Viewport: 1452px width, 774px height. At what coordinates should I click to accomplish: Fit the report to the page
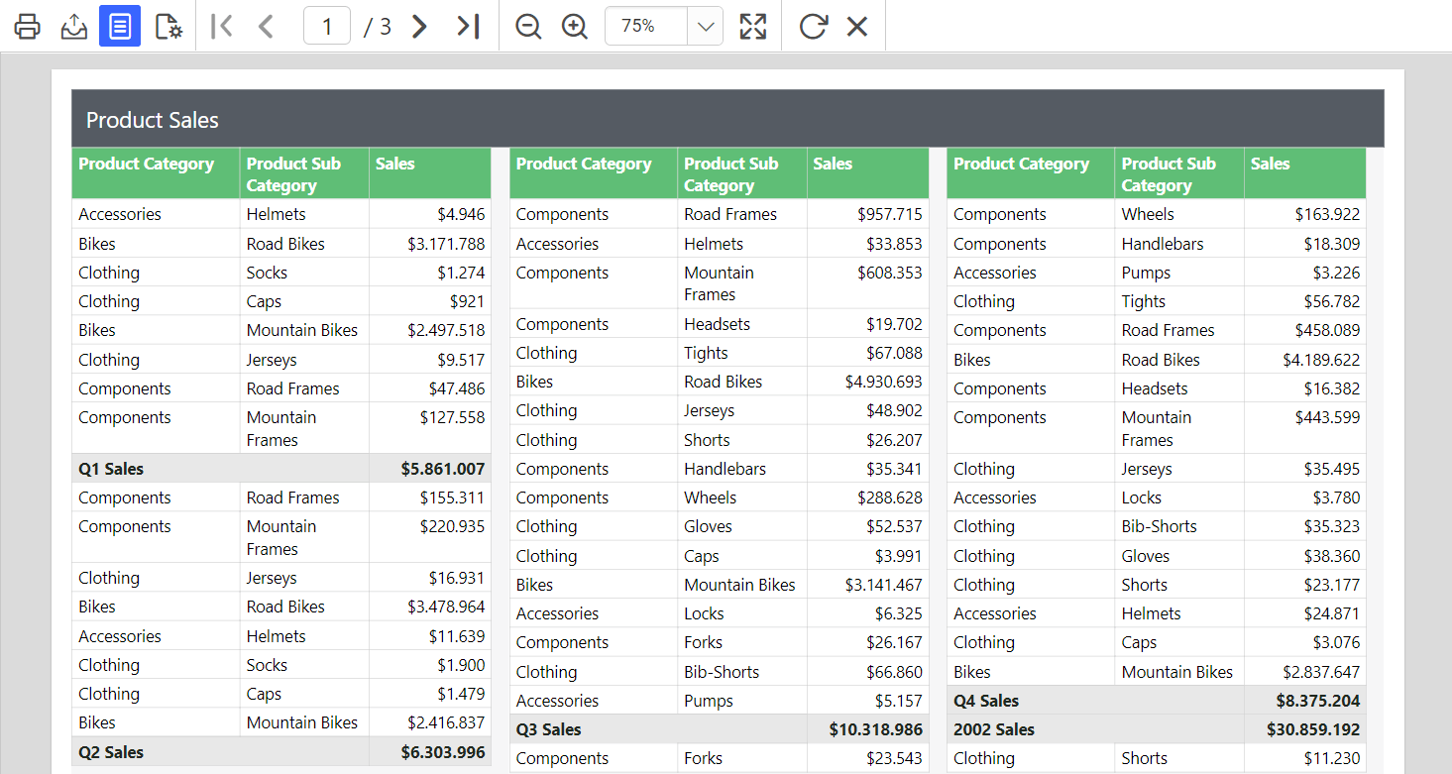pyautogui.click(x=753, y=26)
